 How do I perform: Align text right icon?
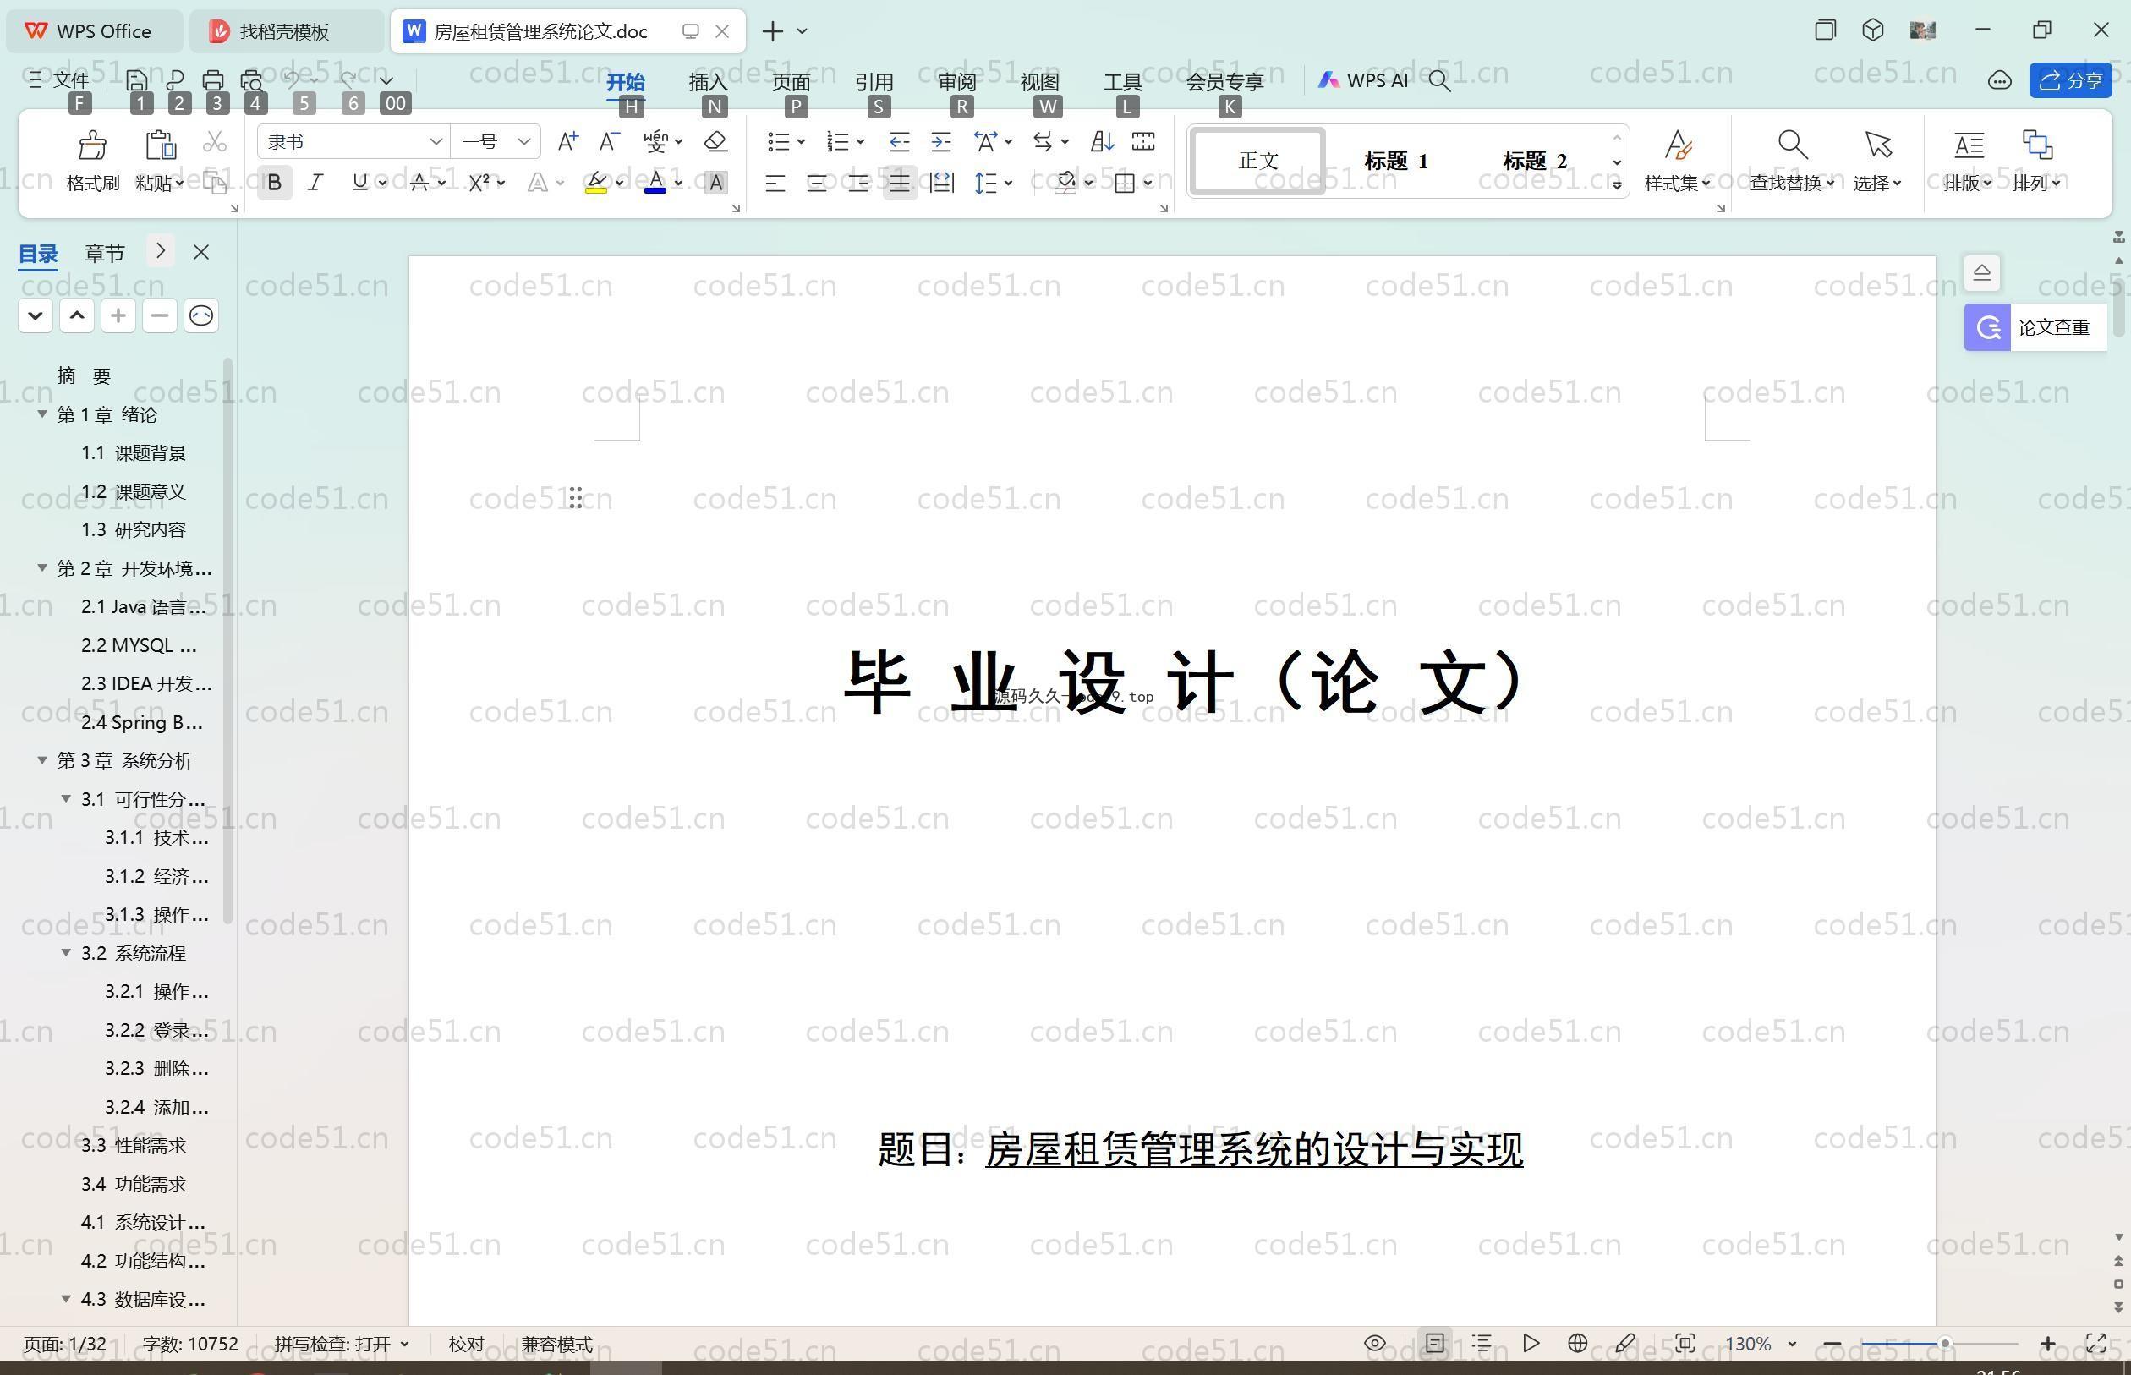pyautogui.click(x=858, y=183)
